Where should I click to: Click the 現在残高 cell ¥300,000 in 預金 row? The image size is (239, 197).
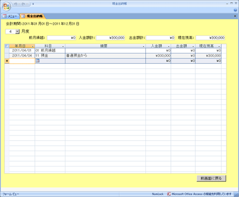pos(208,56)
